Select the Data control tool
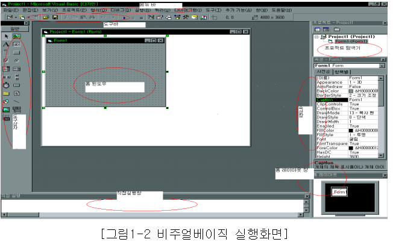 [16, 110]
